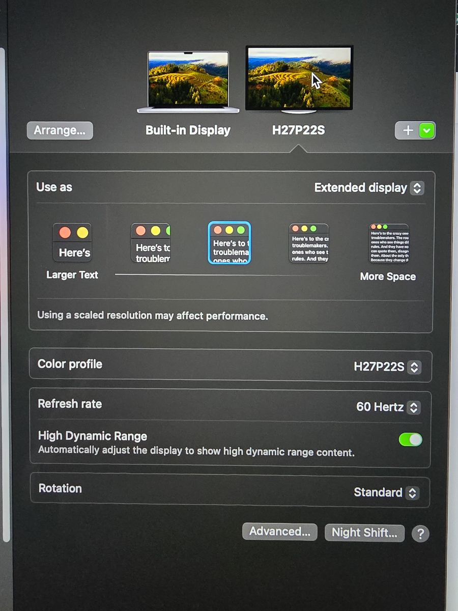458x611 pixels.
Task: Click the plus add display button
Action: tap(407, 131)
